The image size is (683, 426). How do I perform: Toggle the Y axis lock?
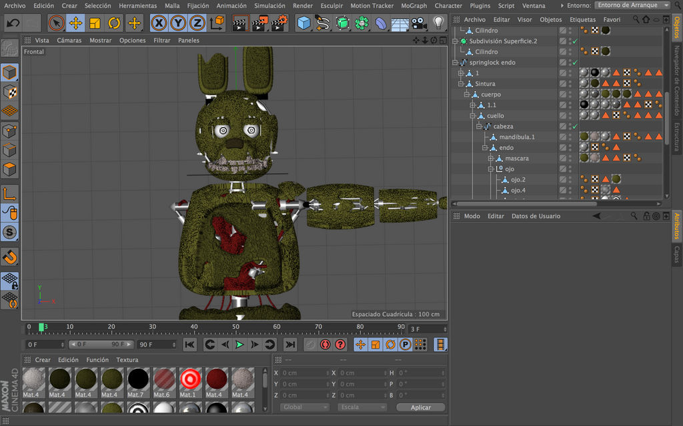(x=178, y=23)
